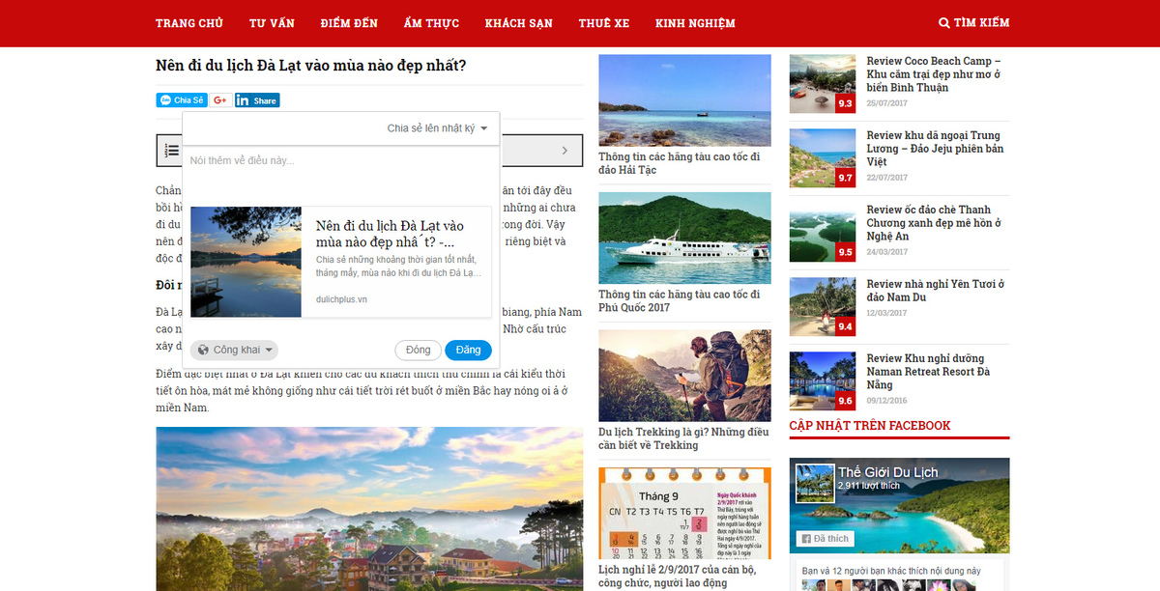The image size is (1160, 591).
Task: Click the table of contents list icon
Action: tap(171, 151)
